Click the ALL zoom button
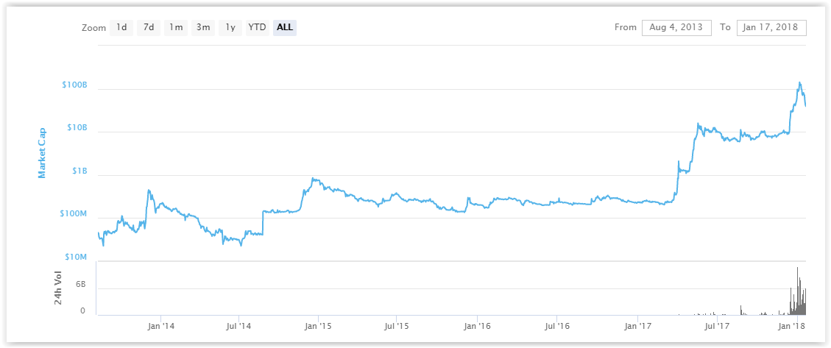 [x=285, y=27]
